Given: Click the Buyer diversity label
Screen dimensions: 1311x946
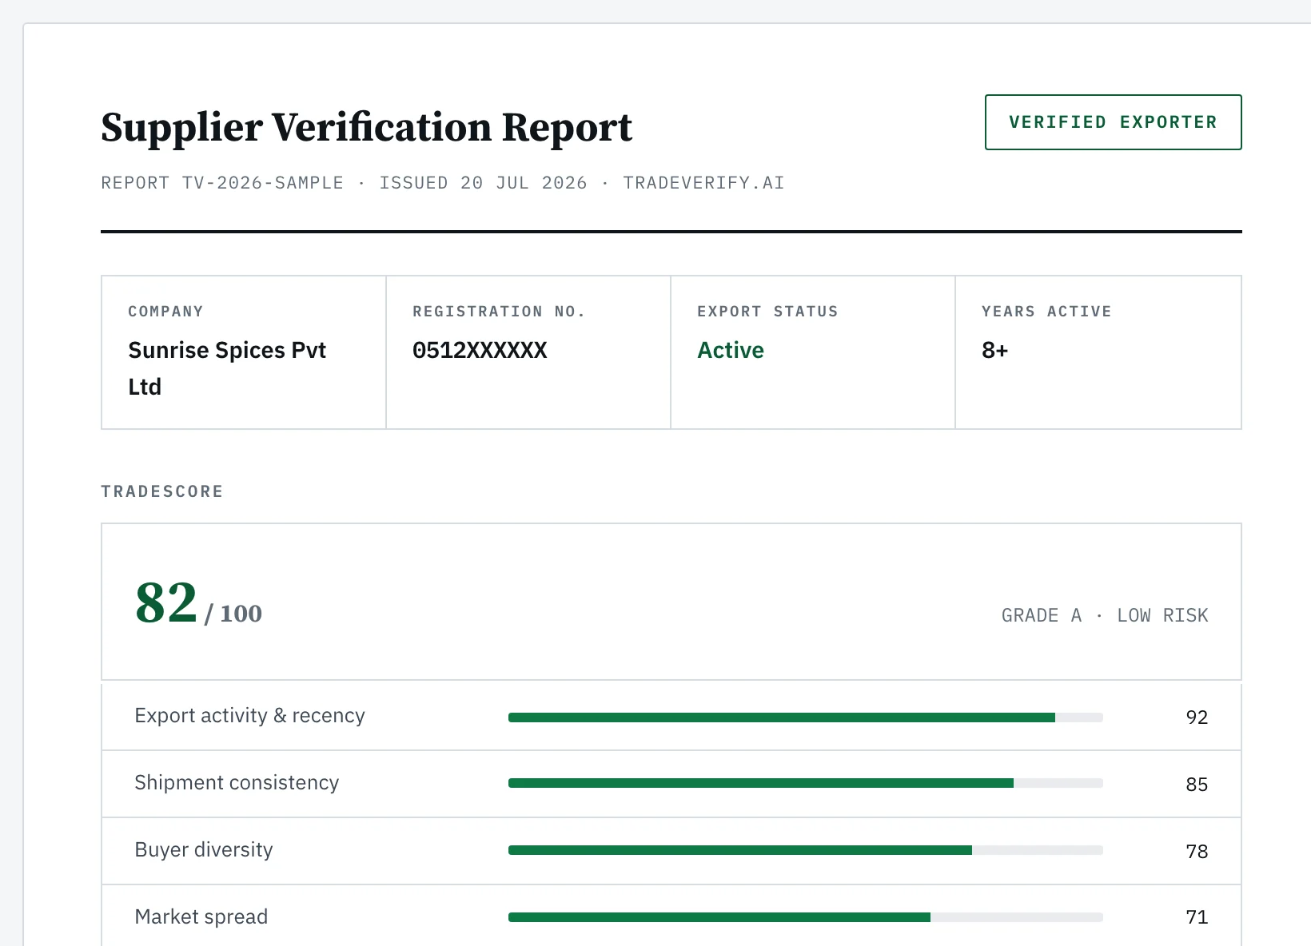Looking at the screenshot, I should [204, 849].
